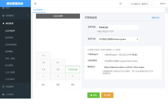Collapse the 微信管理 menu chevron

[27, 23]
